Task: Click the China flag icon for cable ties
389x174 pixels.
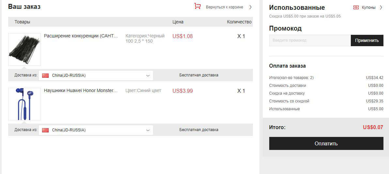Action: click(45, 76)
